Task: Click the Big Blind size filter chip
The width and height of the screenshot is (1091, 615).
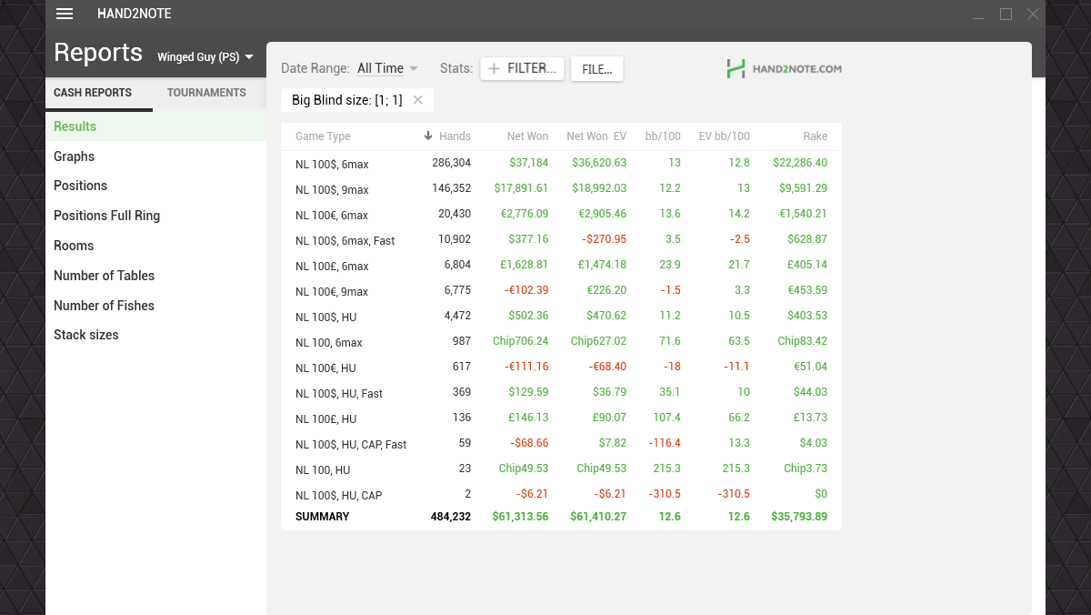Action: [x=357, y=100]
